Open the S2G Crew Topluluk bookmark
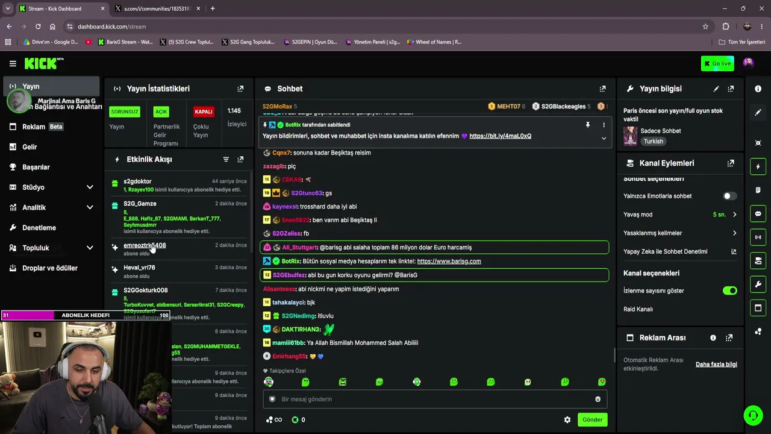This screenshot has height=434, width=771. (186, 42)
